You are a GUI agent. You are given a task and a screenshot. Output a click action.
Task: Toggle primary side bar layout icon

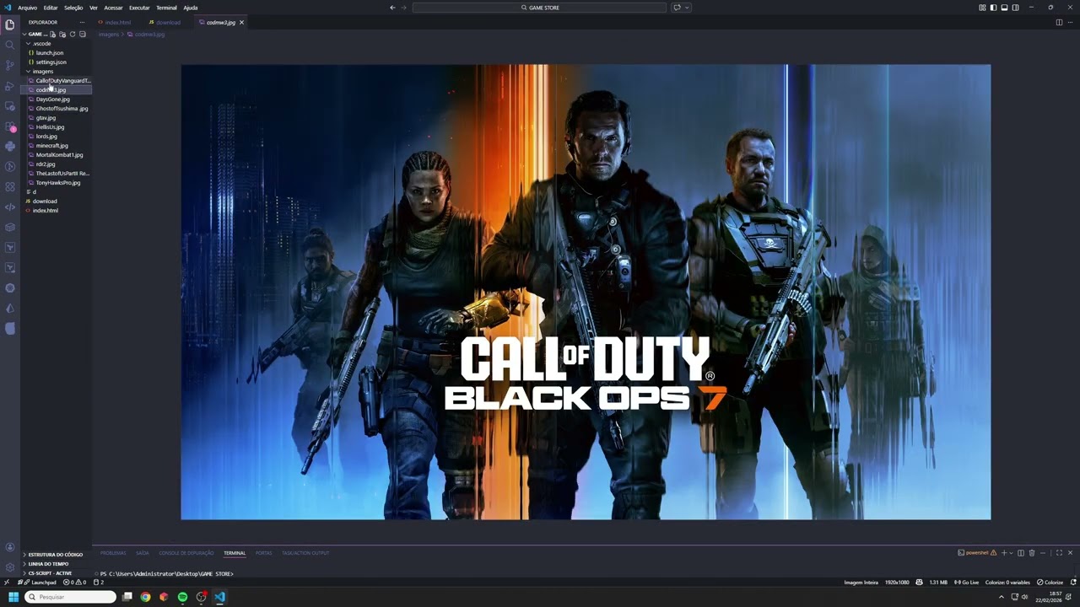(x=993, y=8)
